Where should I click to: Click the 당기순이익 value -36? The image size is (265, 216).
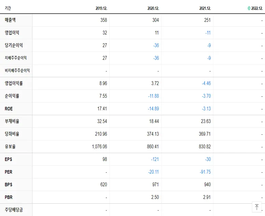click(156, 45)
